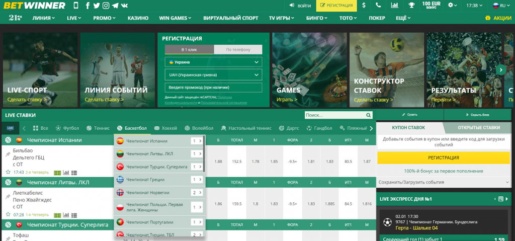
Task: Click ВОЙТИ to log in
Action: (300, 6)
